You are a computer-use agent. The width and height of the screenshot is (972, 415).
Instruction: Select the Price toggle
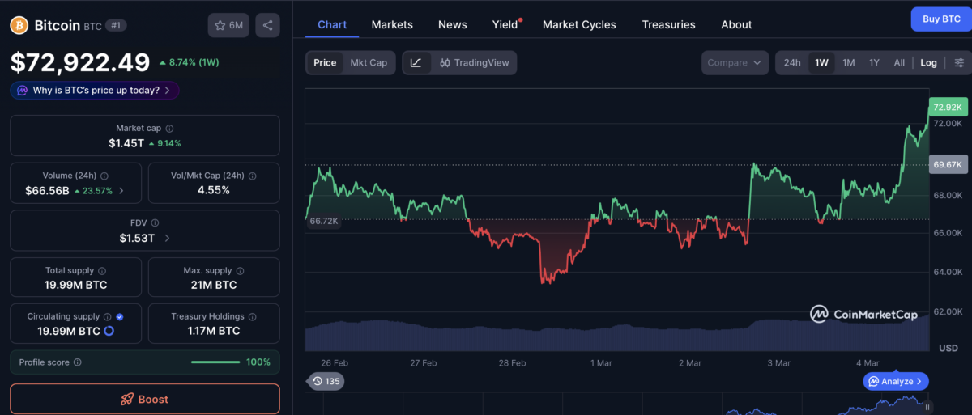325,62
